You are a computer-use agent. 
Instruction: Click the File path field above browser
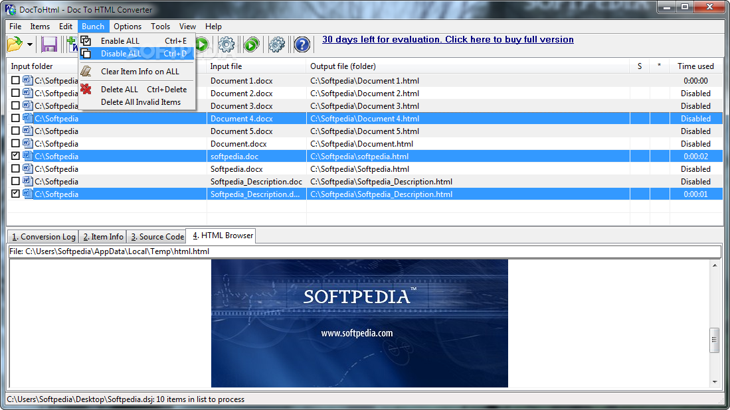(365, 251)
